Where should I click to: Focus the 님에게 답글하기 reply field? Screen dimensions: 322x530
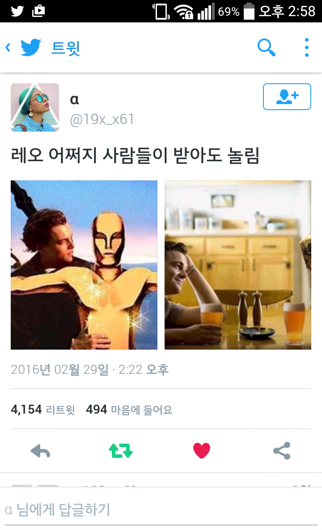(161, 510)
